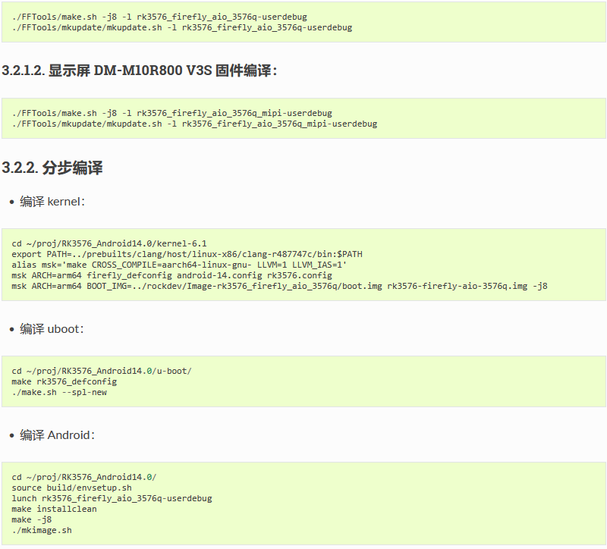This screenshot has height=549, width=607.
Task: Click the 'msk ARCH=arm64 BOOT_IMG=' line
Action: [x=279, y=287]
